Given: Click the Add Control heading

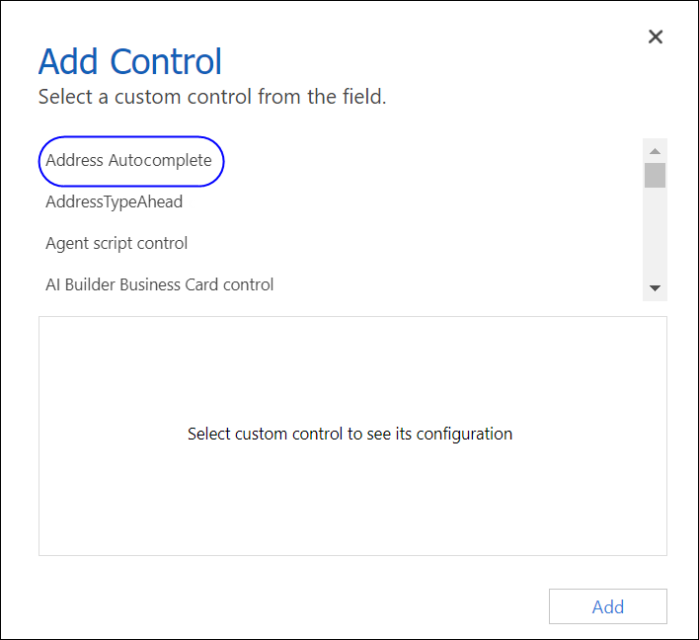Looking at the screenshot, I should [x=130, y=61].
